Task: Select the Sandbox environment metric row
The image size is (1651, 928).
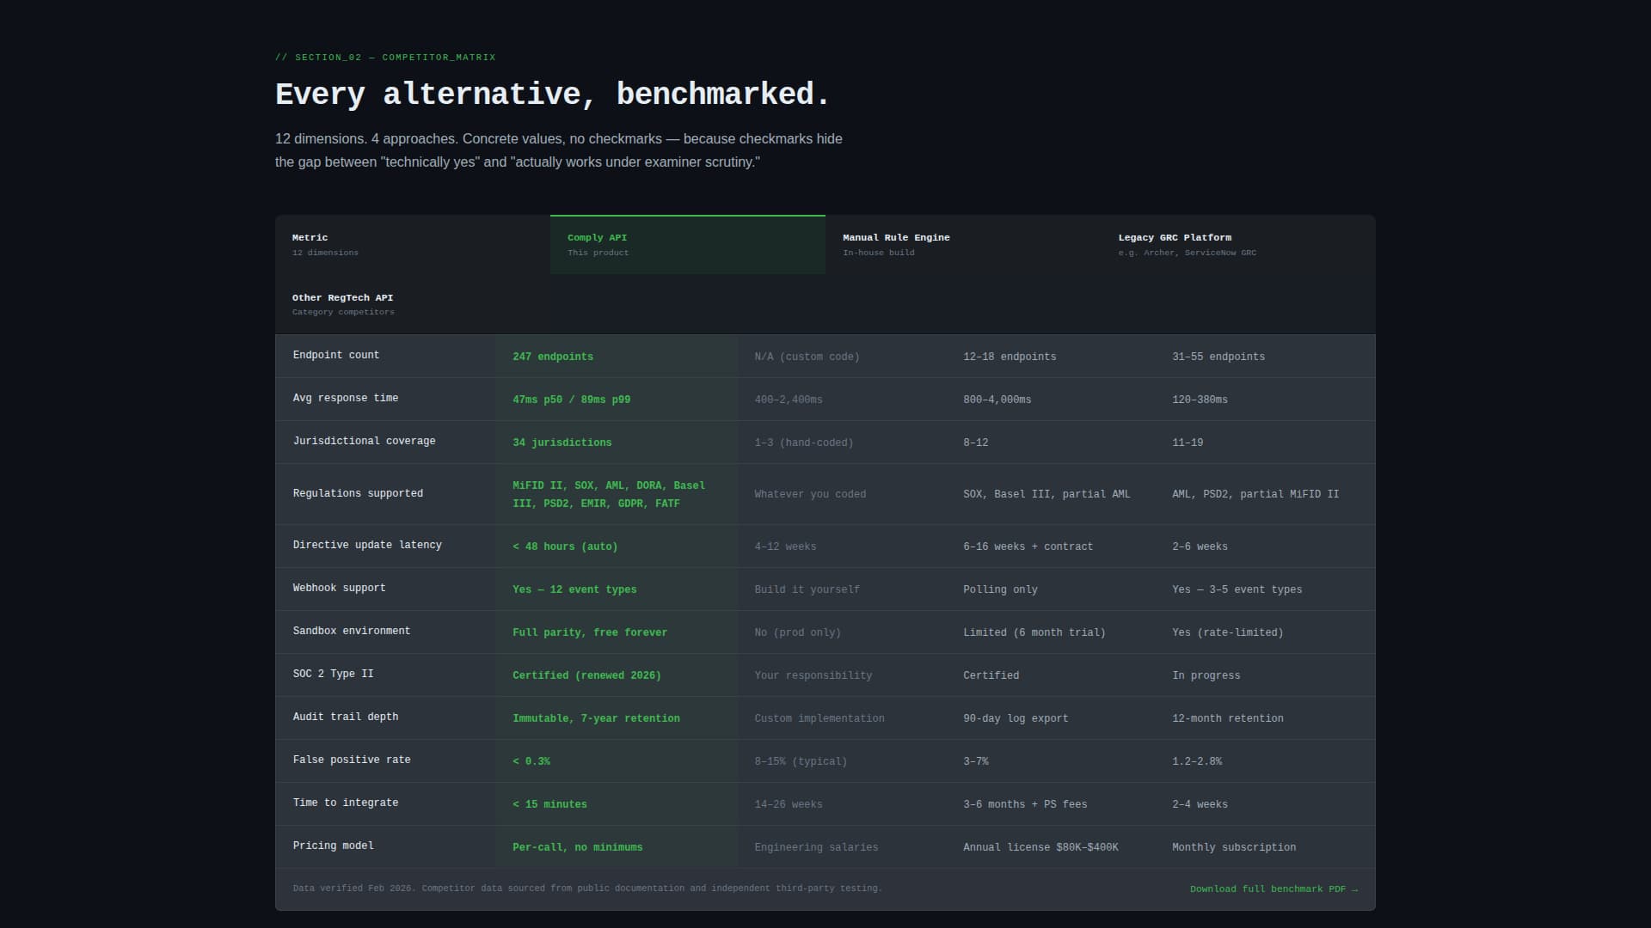Action: 352,631
